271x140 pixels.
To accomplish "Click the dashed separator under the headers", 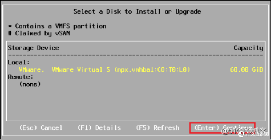I will pyautogui.click(x=135, y=55).
